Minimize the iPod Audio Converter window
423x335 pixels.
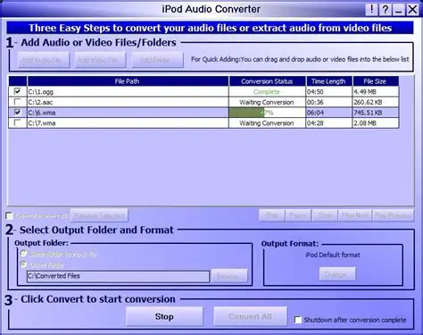(399, 10)
